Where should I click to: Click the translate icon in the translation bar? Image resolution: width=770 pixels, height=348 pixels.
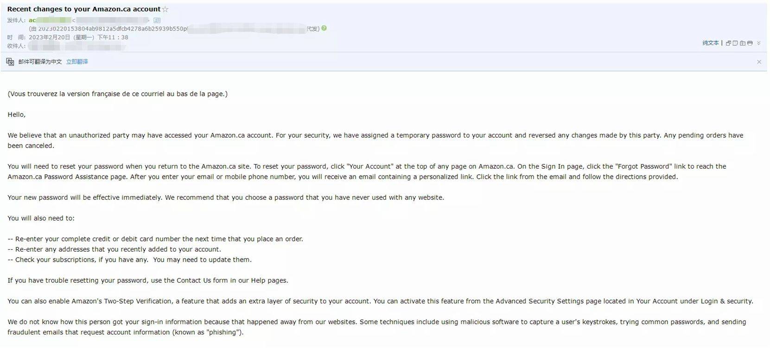click(10, 62)
